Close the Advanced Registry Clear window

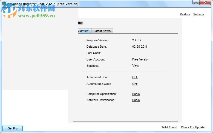coord(205,2)
